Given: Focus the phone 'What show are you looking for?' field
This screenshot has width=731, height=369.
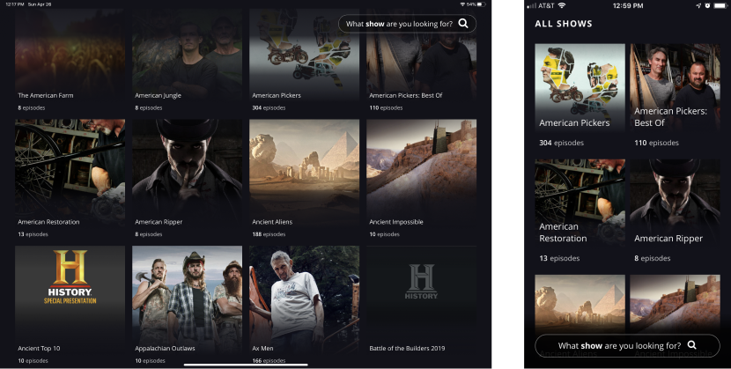Looking at the screenshot, I should (x=627, y=346).
